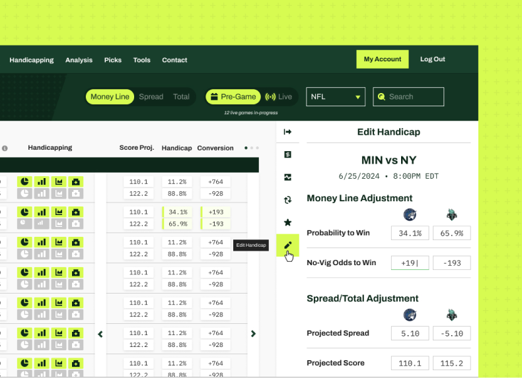Open the Picks nav menu
The image size is (522, 378).
pyautogui.click(x=113, y=60)
